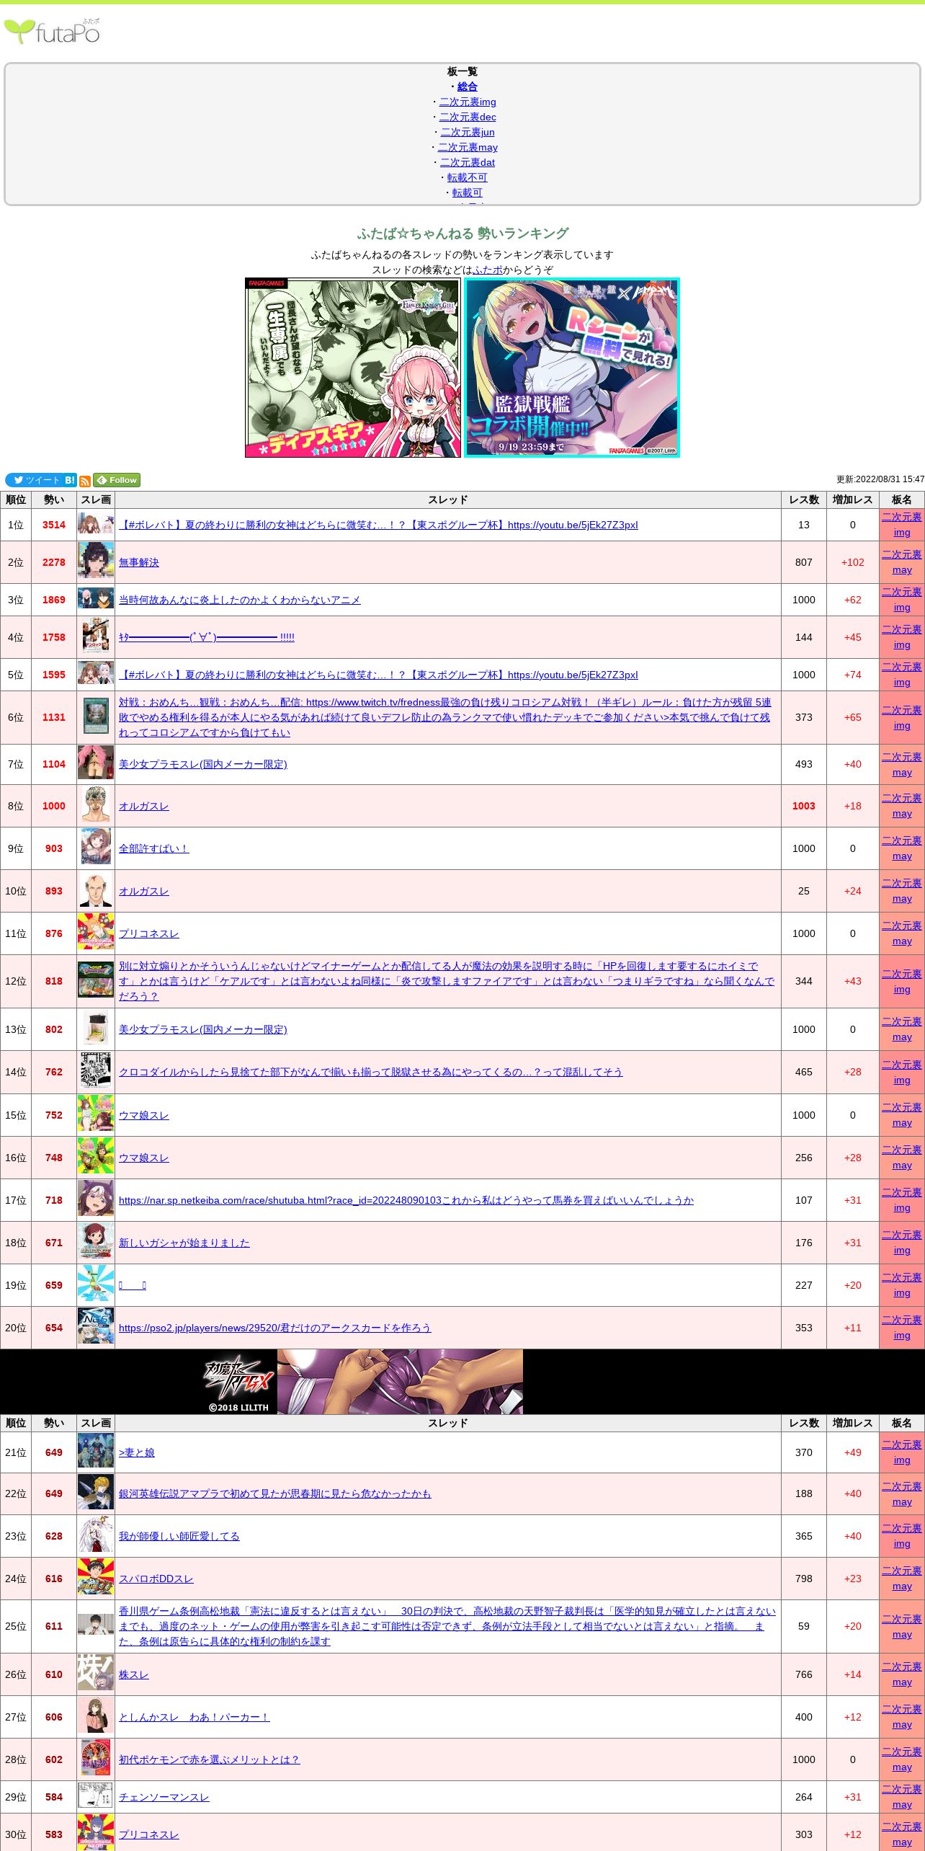
Task: Open チェンソーマンスレ thread link
Action: point(164,1797)
